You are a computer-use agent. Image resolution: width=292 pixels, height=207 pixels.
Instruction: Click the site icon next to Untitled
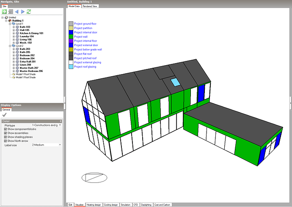6,17
